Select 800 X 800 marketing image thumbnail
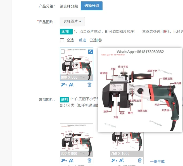The height and width of the screenshot is (166, 183). tap(77, 140)
